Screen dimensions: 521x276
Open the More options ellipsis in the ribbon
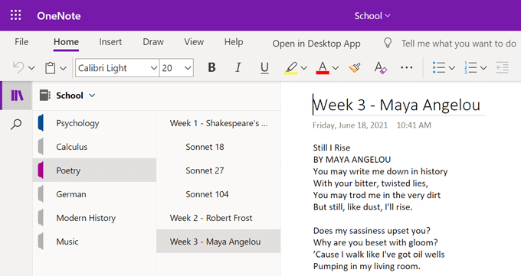pyautogui.click(x=406, y=68)
